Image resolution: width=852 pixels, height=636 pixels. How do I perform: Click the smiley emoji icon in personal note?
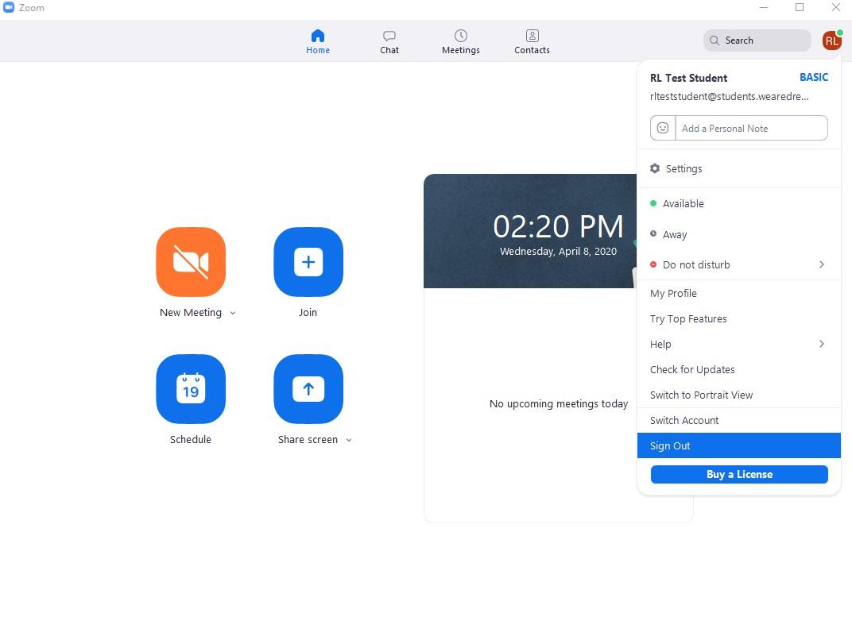[662, 128]
